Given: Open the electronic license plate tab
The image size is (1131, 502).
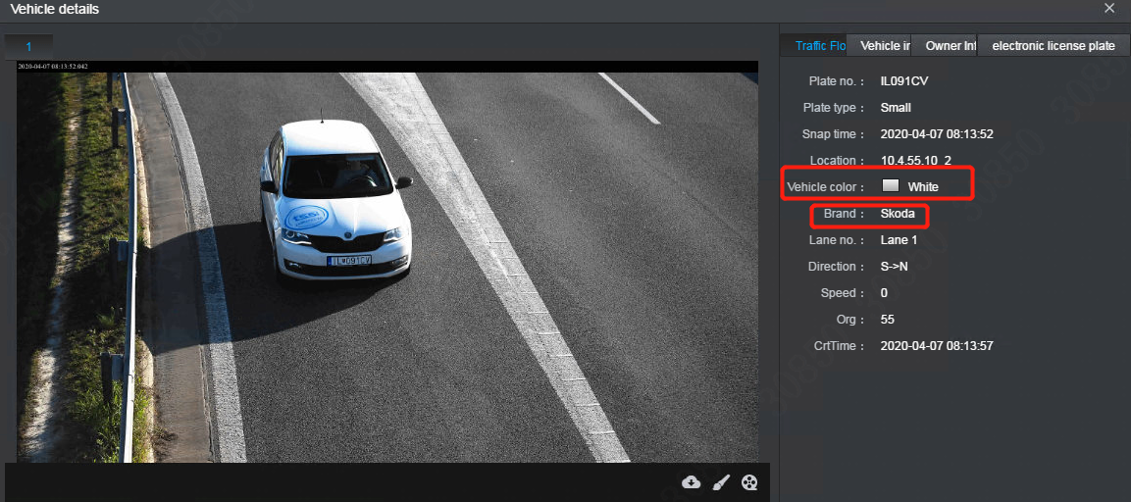Looking at the screenshot, I should point(1054,46).
